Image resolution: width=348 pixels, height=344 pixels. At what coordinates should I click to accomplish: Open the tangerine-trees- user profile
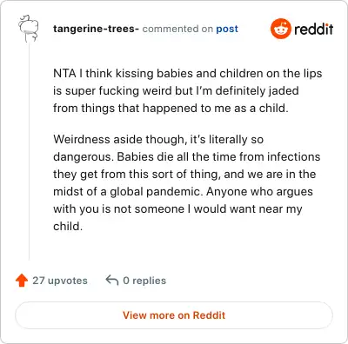click(96, 29)
